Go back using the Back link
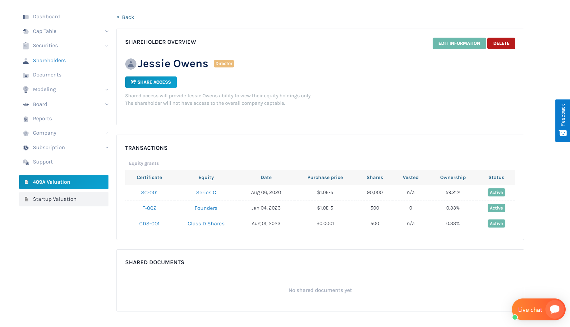Image resolution: width=570 pixels, height=327 pixels. [125, 17]
